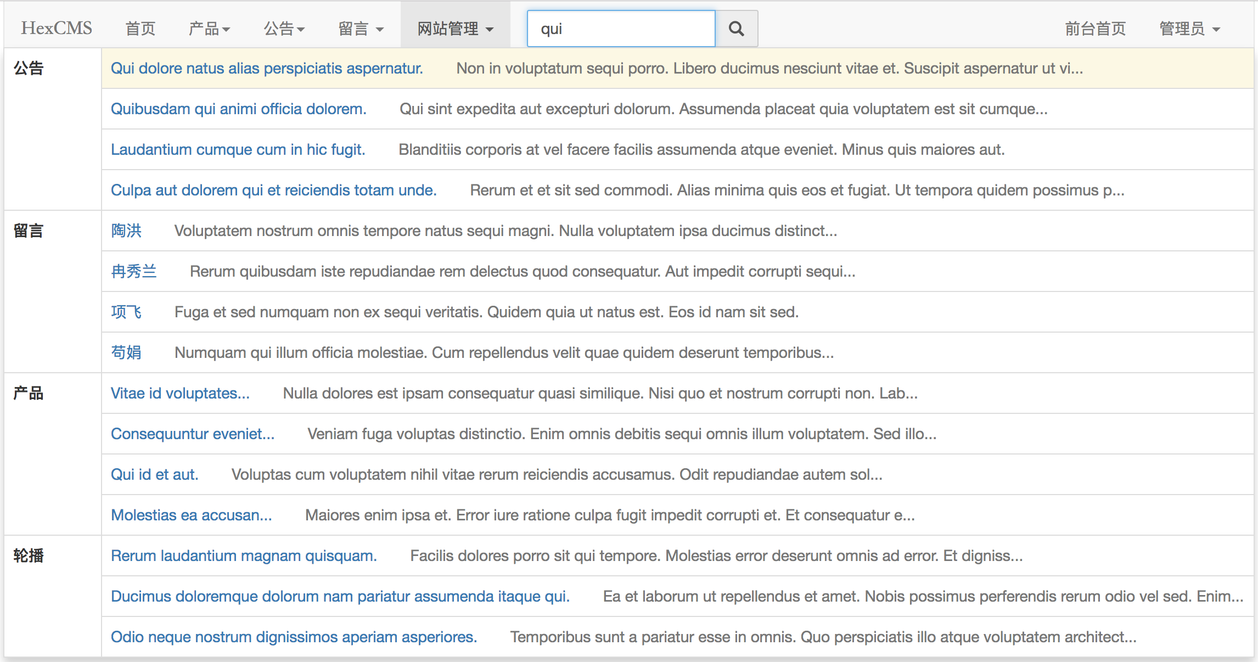Open Odio neque nostrum dignissimos result
Viewport: 1258px width, 662px height.
(x=294, y=637)
